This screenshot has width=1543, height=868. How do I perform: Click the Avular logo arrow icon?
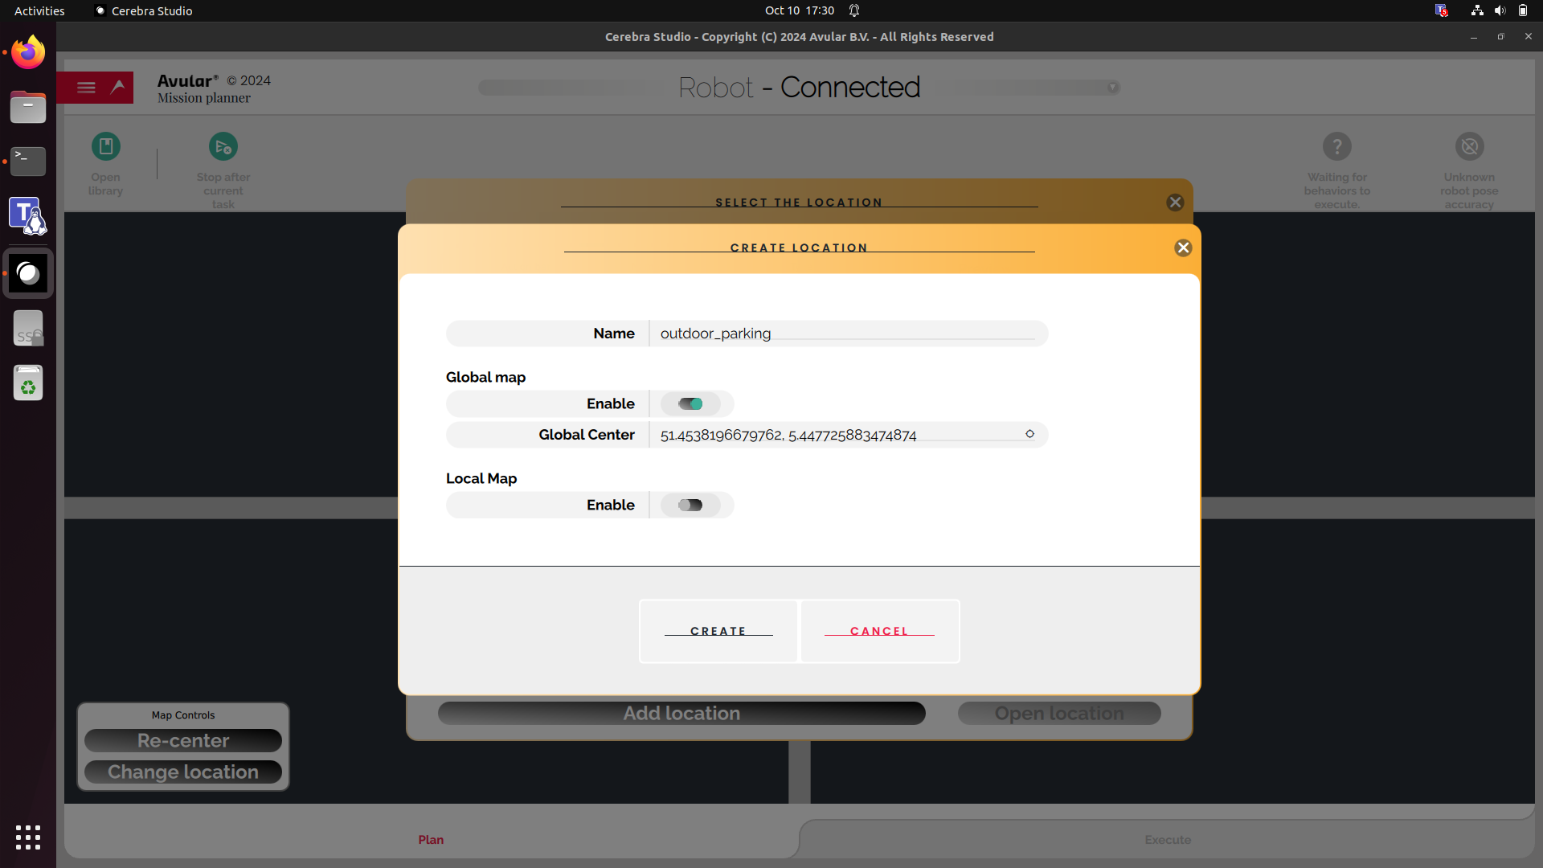119,87
